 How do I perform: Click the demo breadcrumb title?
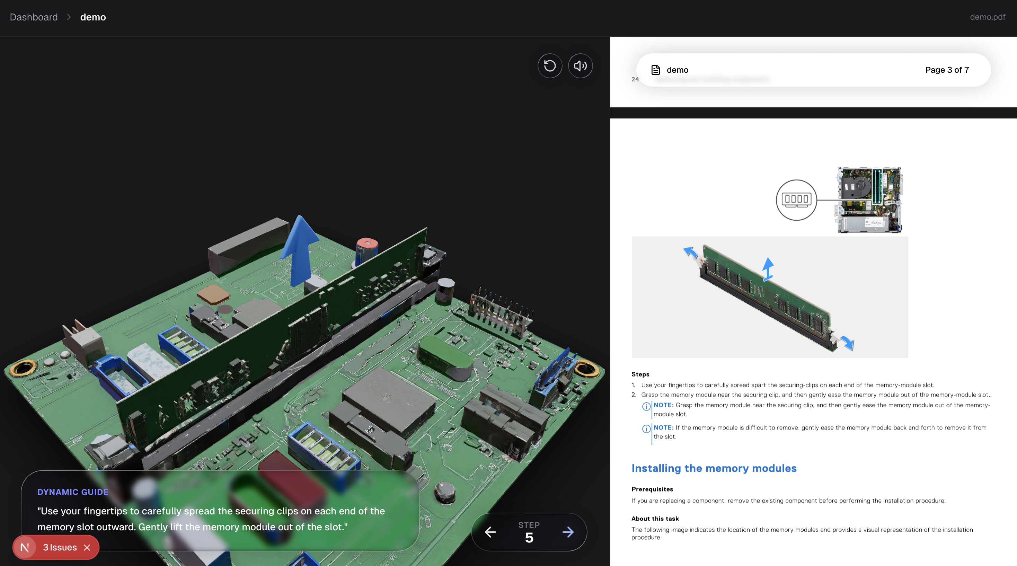[x=93, y=17]
